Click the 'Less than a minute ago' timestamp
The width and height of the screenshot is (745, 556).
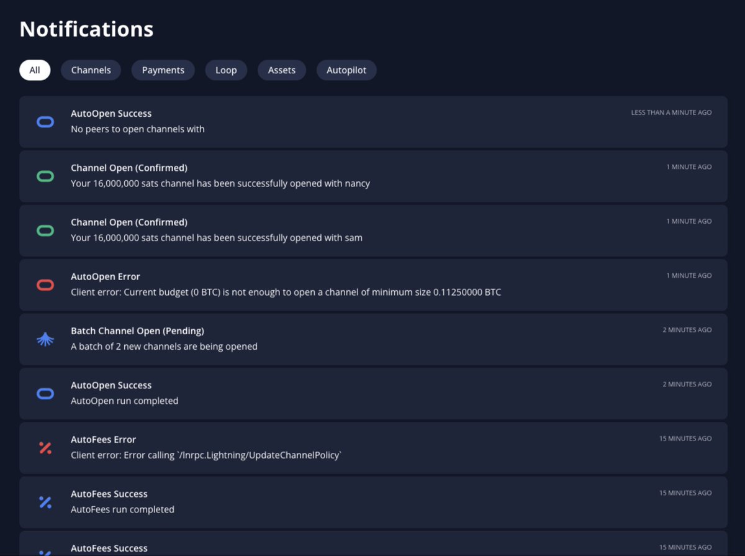tap(671, 113)
